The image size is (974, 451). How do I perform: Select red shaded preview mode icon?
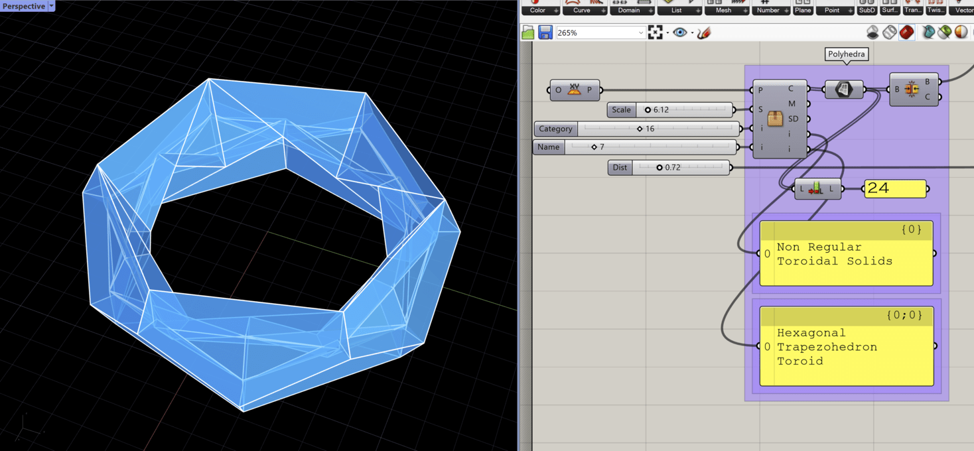[x=907, y=32]
